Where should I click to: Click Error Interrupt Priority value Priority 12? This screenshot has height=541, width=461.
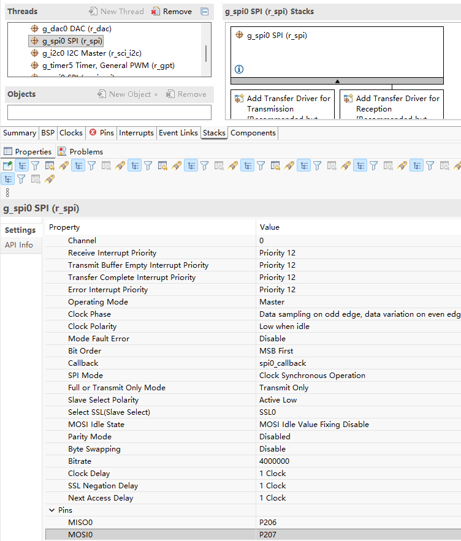point(359,289)
